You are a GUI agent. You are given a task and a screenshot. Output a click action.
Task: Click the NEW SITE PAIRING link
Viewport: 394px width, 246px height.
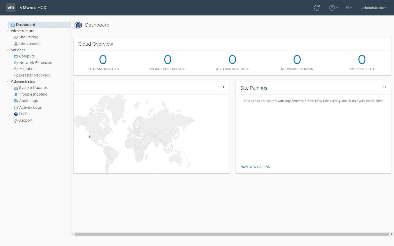255,167
